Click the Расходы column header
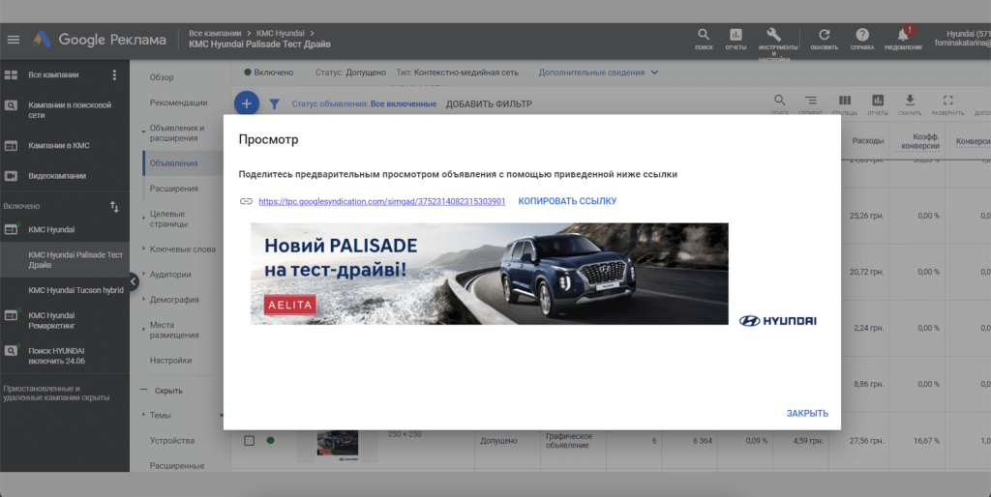Viewport: 991px width, 497px height. pyautogui.click(x=868, y=140)
